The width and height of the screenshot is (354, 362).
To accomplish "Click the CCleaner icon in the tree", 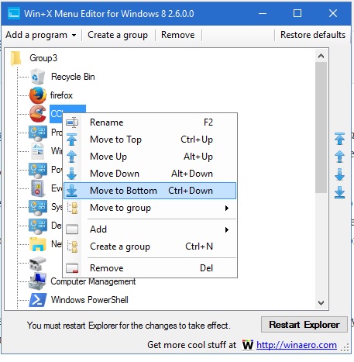I will [x=38, y=114].
